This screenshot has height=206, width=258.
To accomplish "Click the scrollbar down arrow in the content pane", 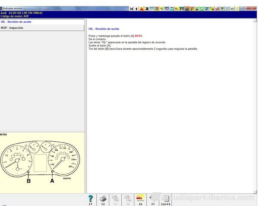I will click(x=255, y=192).
